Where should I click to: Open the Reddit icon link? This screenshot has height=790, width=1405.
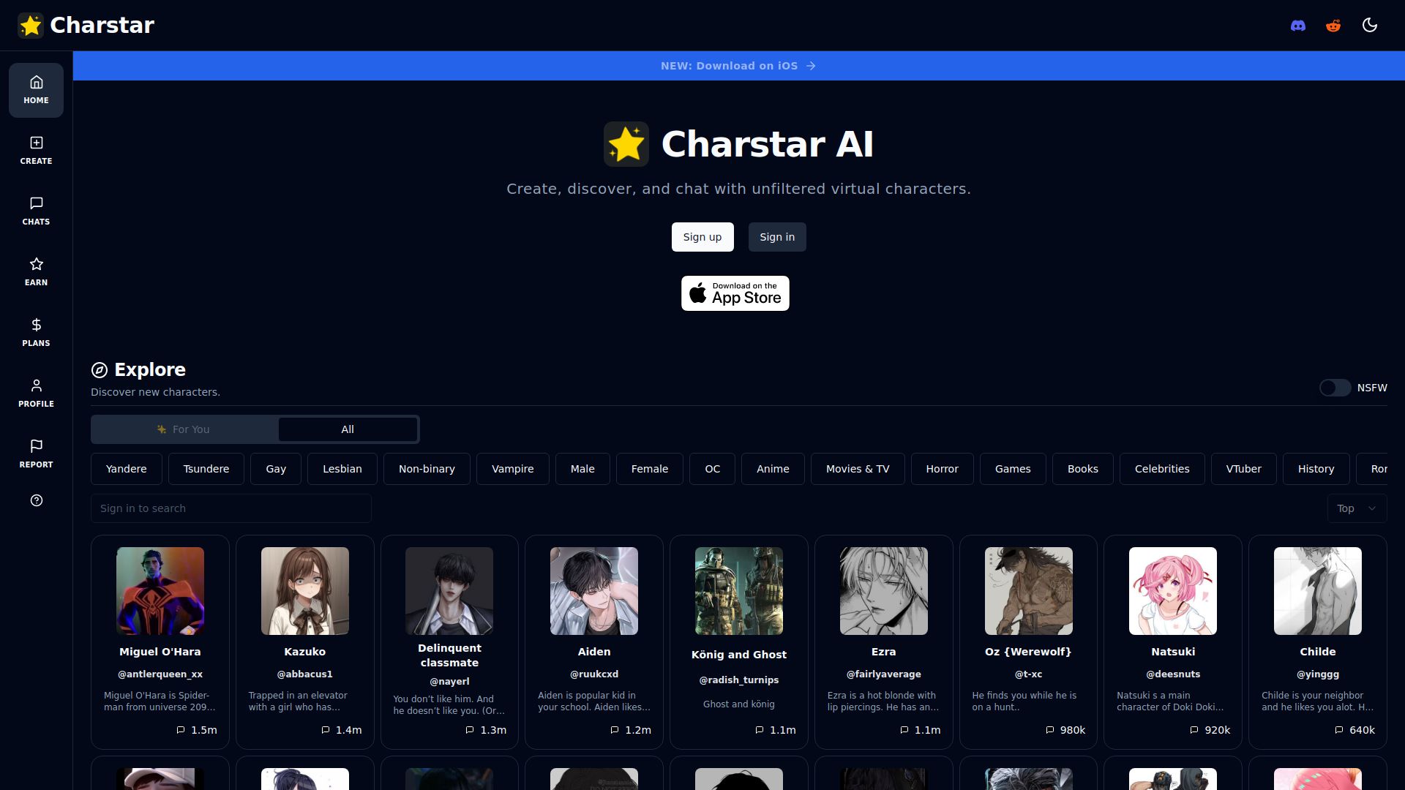1333,26
